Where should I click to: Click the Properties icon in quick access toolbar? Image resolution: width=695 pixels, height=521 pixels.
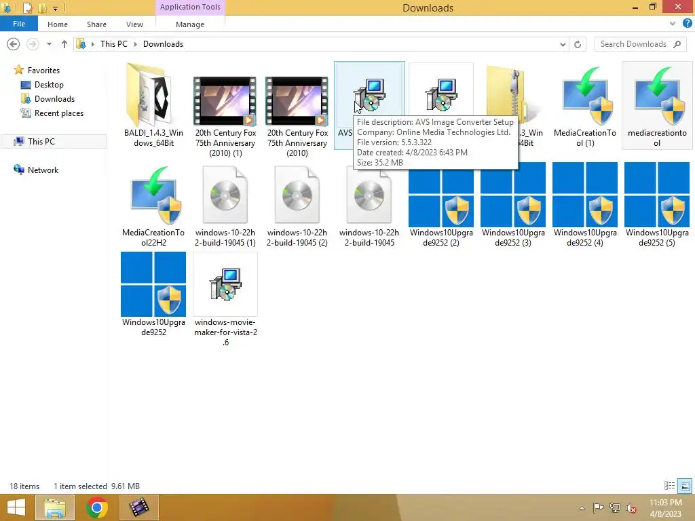[x=27, y=7]
